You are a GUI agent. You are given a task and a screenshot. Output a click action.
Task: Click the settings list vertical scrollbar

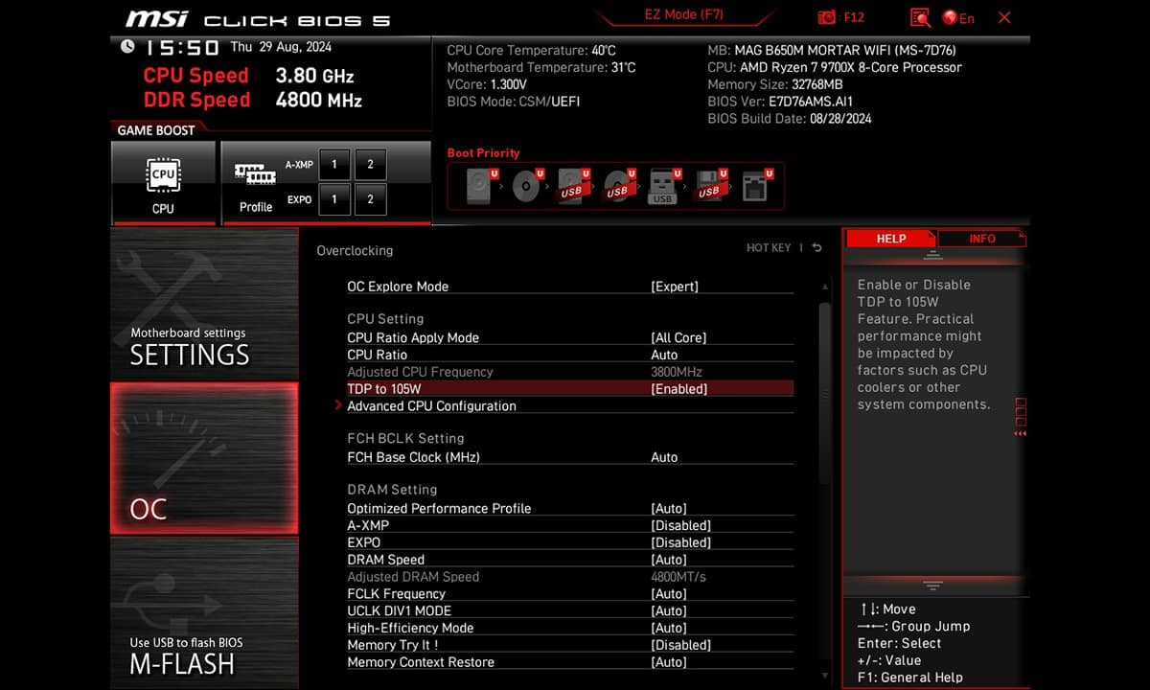(x=824, y=393)
